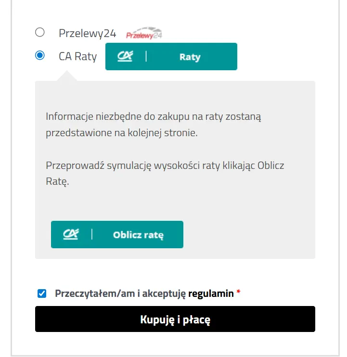The image size is (347, 357).
Task: Click the Przelewy24 payment method label
Action: [87, 33]
